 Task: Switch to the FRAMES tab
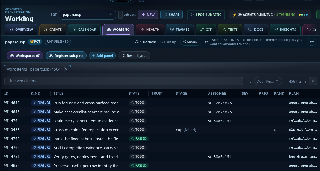coord(180,30)
